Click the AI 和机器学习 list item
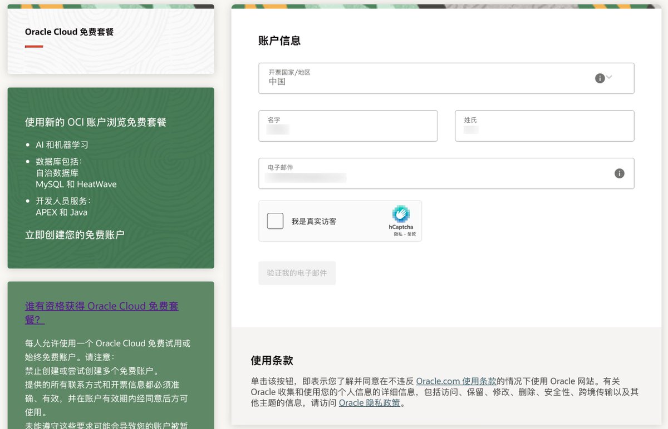668x429 pixels. [x=62, y=144]
